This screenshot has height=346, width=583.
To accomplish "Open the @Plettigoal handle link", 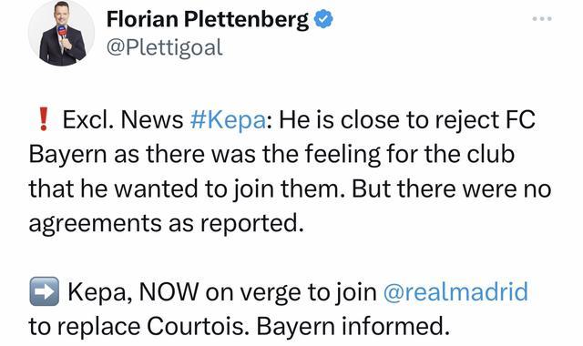I will (164, 48).
